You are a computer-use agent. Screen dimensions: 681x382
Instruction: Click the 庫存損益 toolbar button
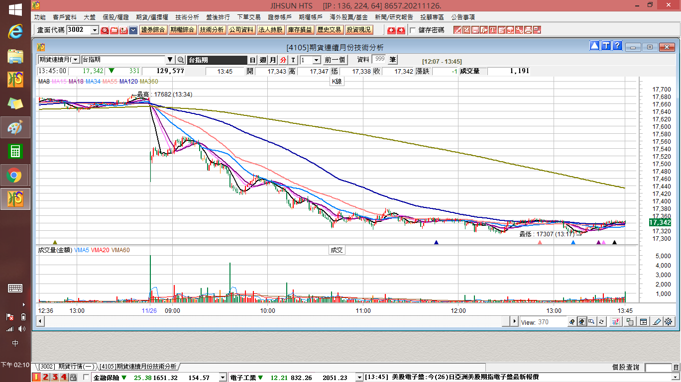(300, 30)
